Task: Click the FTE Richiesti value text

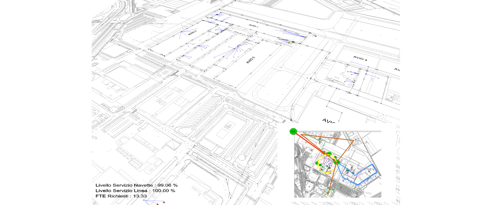Action: tap(121, 196)
